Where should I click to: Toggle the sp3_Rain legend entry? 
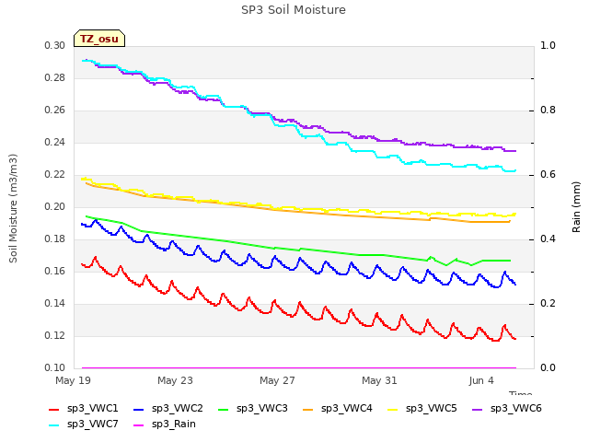tap(165, 425)
